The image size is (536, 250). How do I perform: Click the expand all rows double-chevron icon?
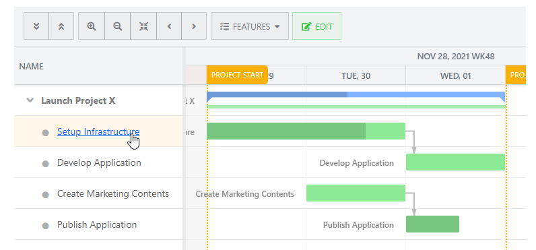coord(36,26)
